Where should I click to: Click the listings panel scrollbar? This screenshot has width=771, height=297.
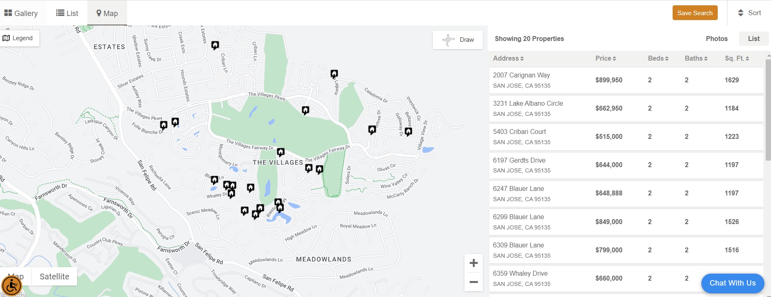tap(768, 111)
